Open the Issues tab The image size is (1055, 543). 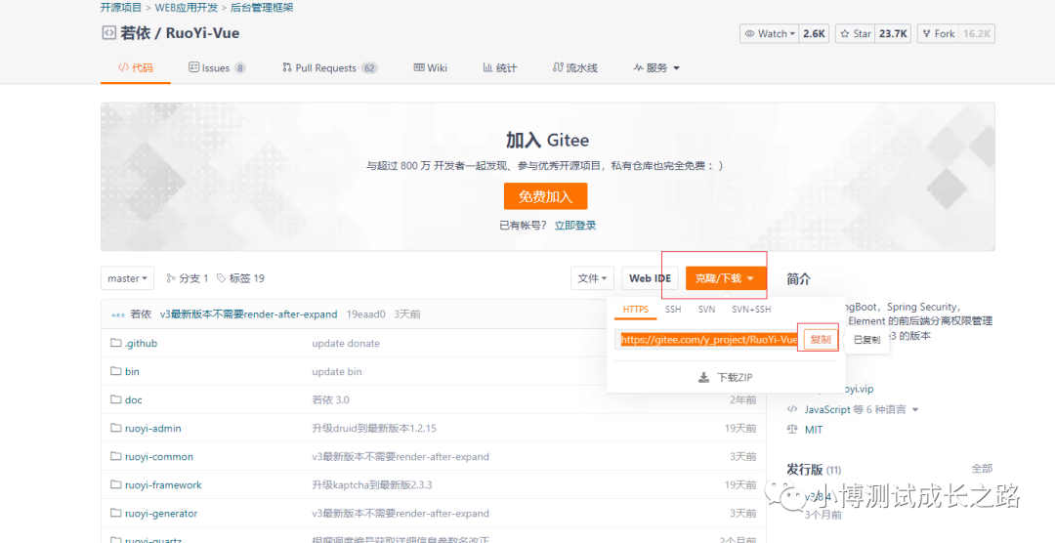(217, 68)
